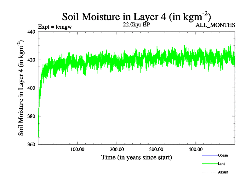Click the green Land legend line
Screen dimensions: 252x189
click(x=209, y=164)
